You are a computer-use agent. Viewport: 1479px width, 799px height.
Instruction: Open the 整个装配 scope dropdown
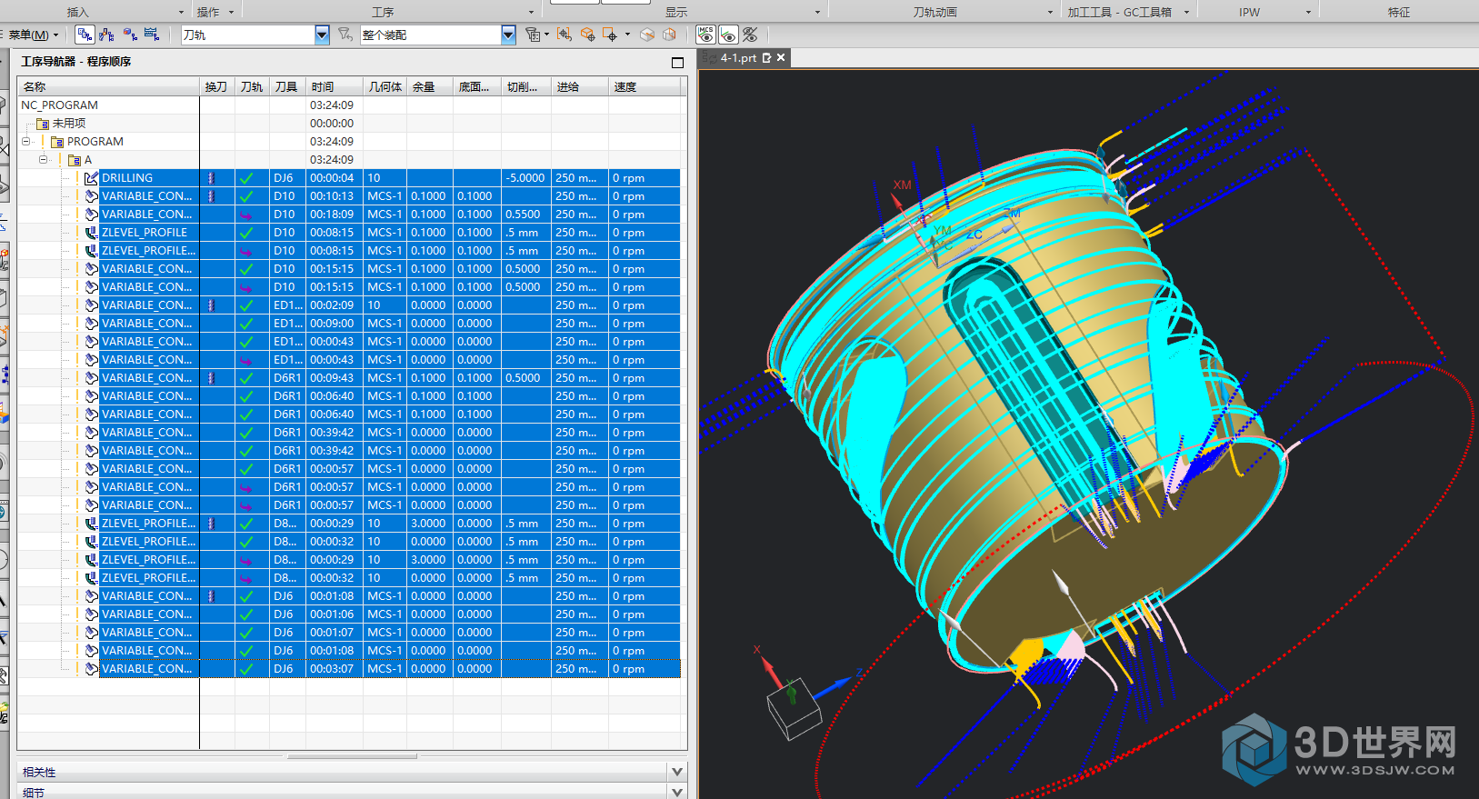point(508,35)
